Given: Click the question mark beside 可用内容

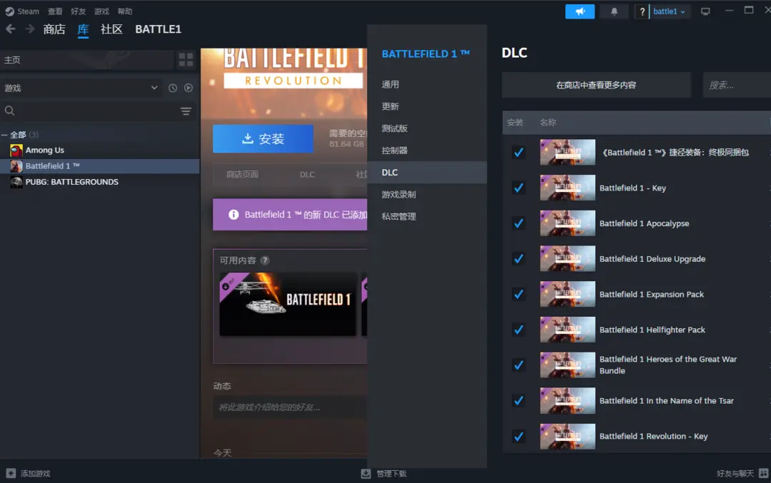Looking at the screenshot, I should click(x=265, y=260).
